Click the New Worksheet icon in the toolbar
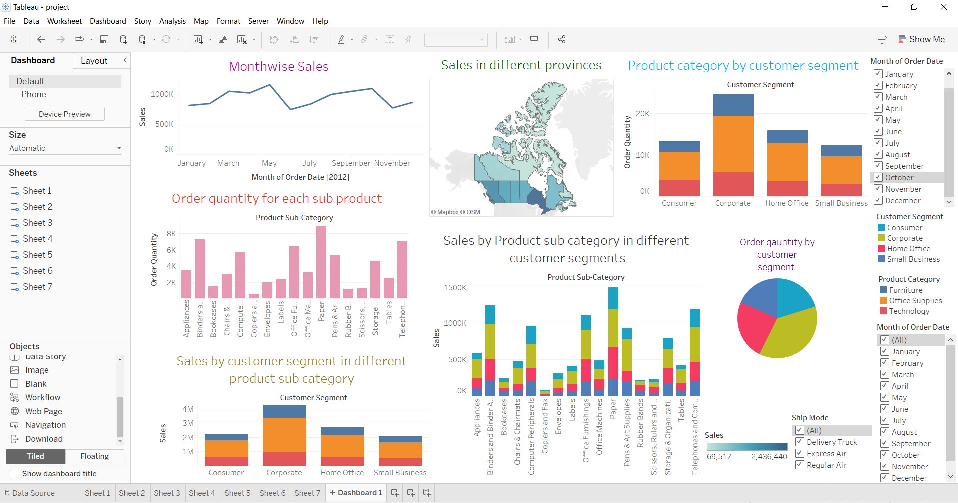Screen dimensions: 958x503 (199, 39)
